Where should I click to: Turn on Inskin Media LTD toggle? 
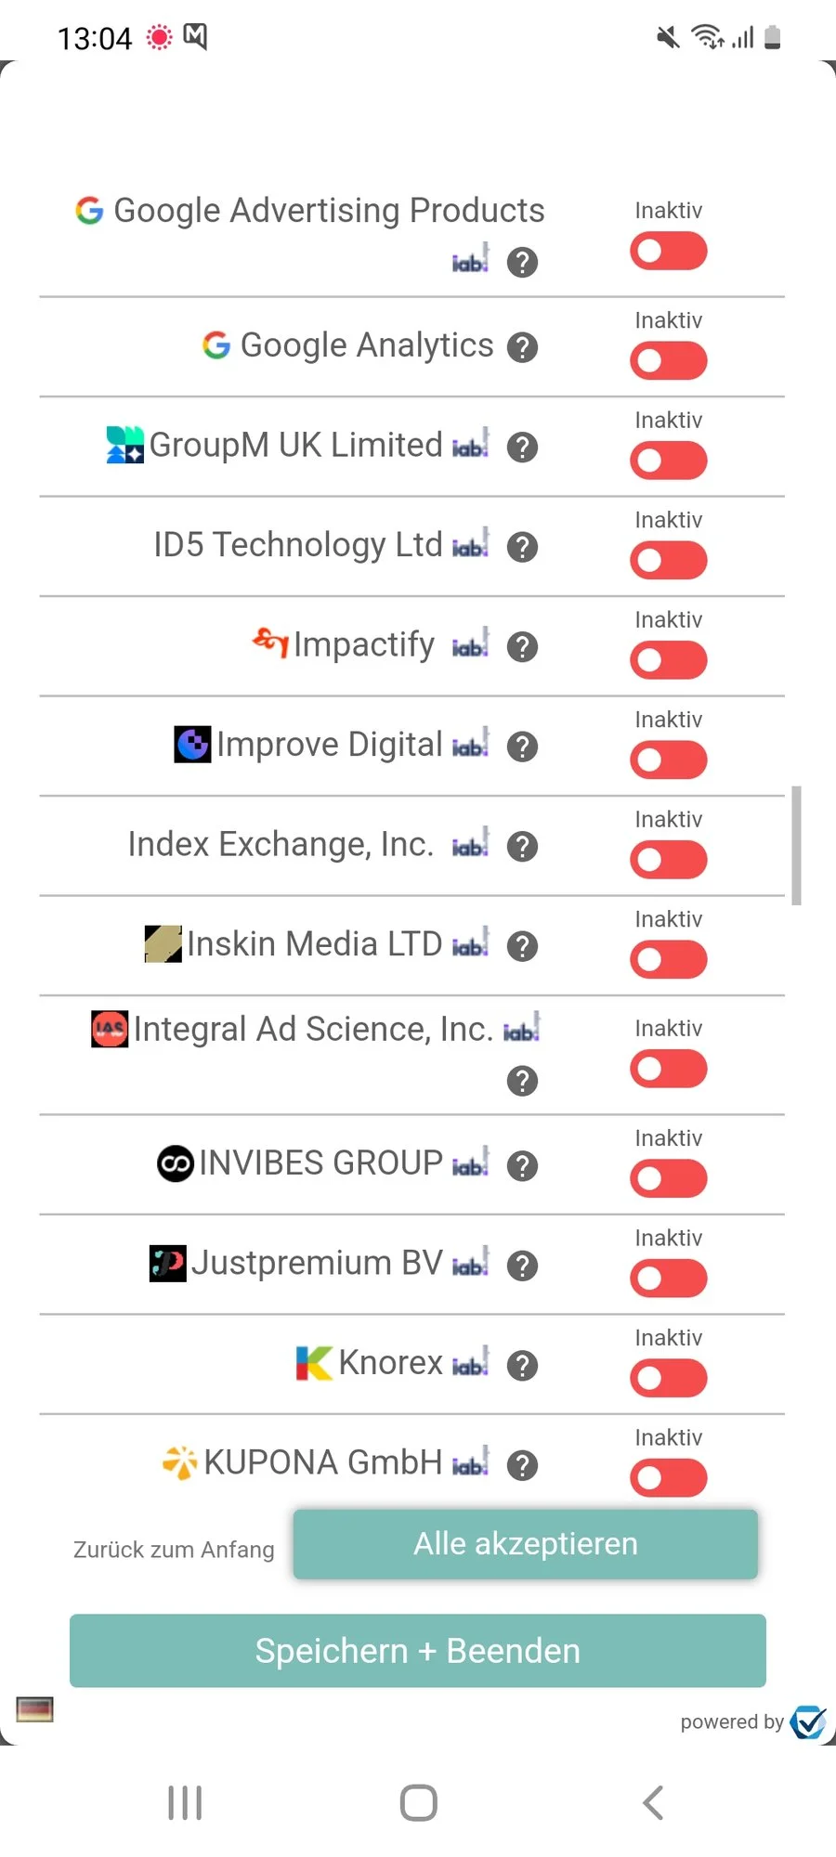coord(668,960)
